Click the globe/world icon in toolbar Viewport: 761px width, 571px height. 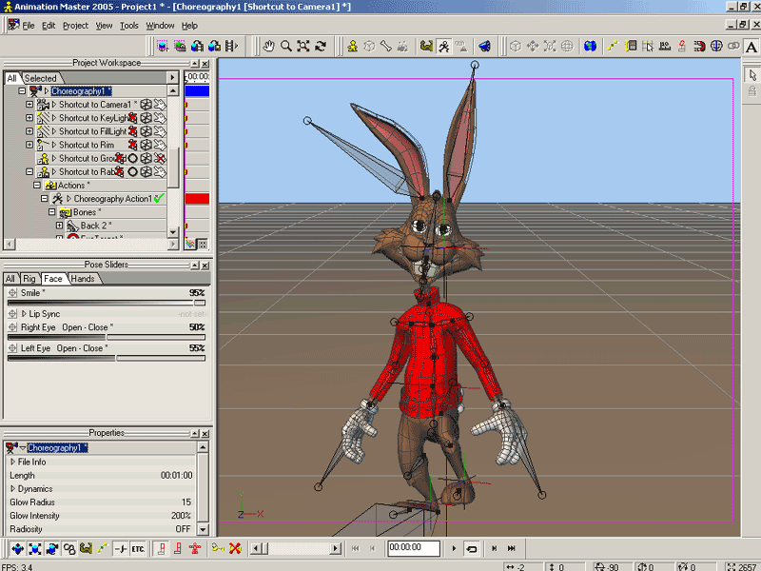point(590,46)
